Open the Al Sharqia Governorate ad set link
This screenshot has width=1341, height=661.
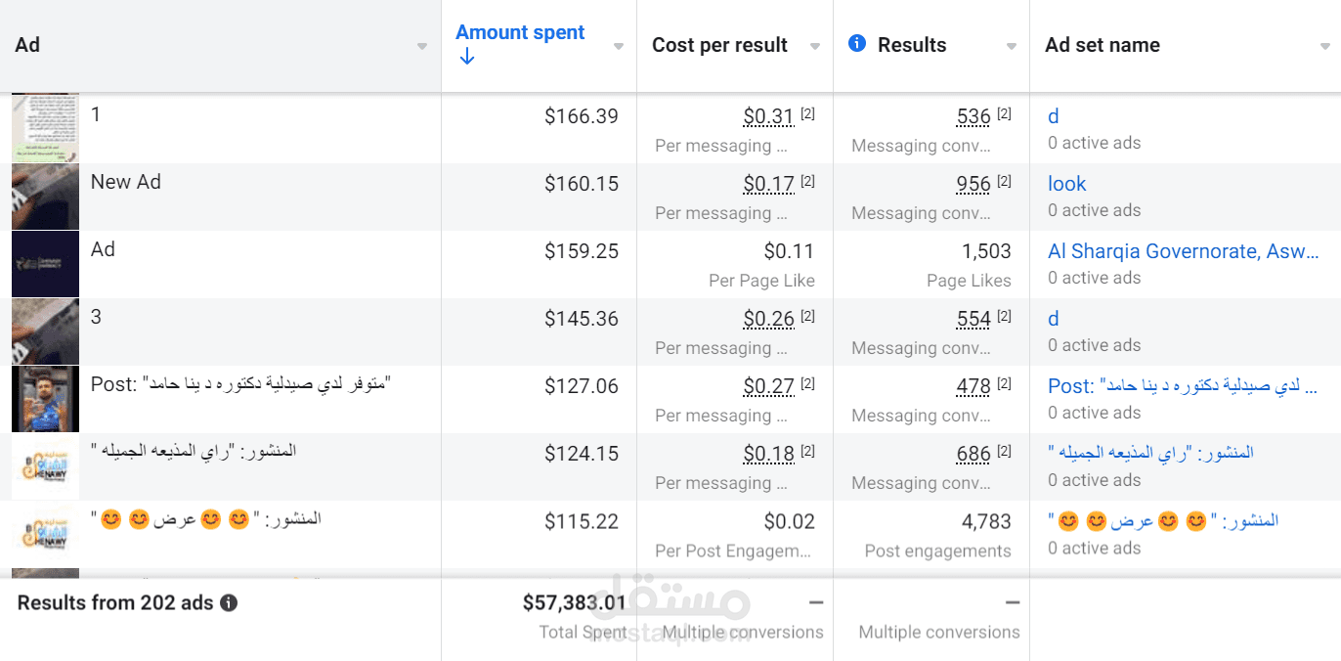[x=1183, y=251]
